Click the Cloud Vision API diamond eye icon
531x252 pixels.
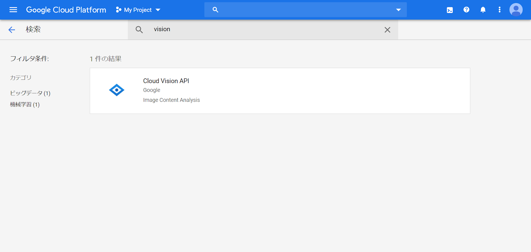pos(116,90)
